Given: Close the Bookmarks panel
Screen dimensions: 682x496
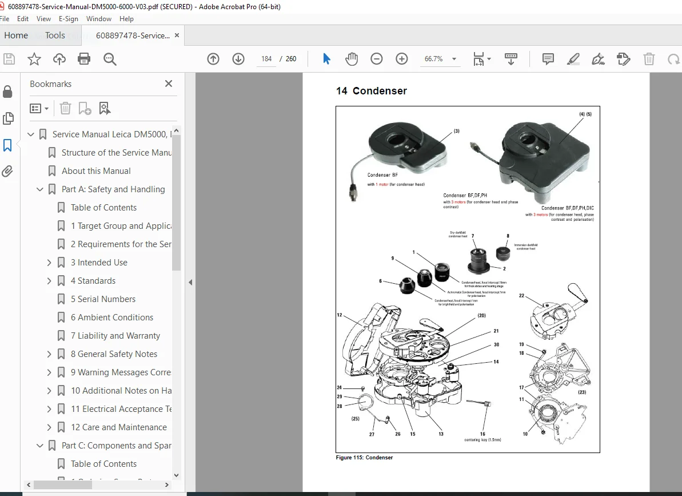Looking at the screenshot, I should pos(169,84).
